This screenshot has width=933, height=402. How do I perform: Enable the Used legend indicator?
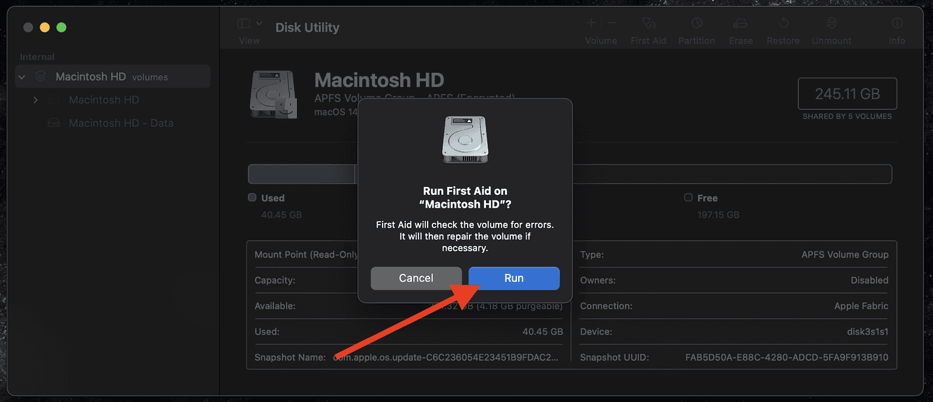251,197
